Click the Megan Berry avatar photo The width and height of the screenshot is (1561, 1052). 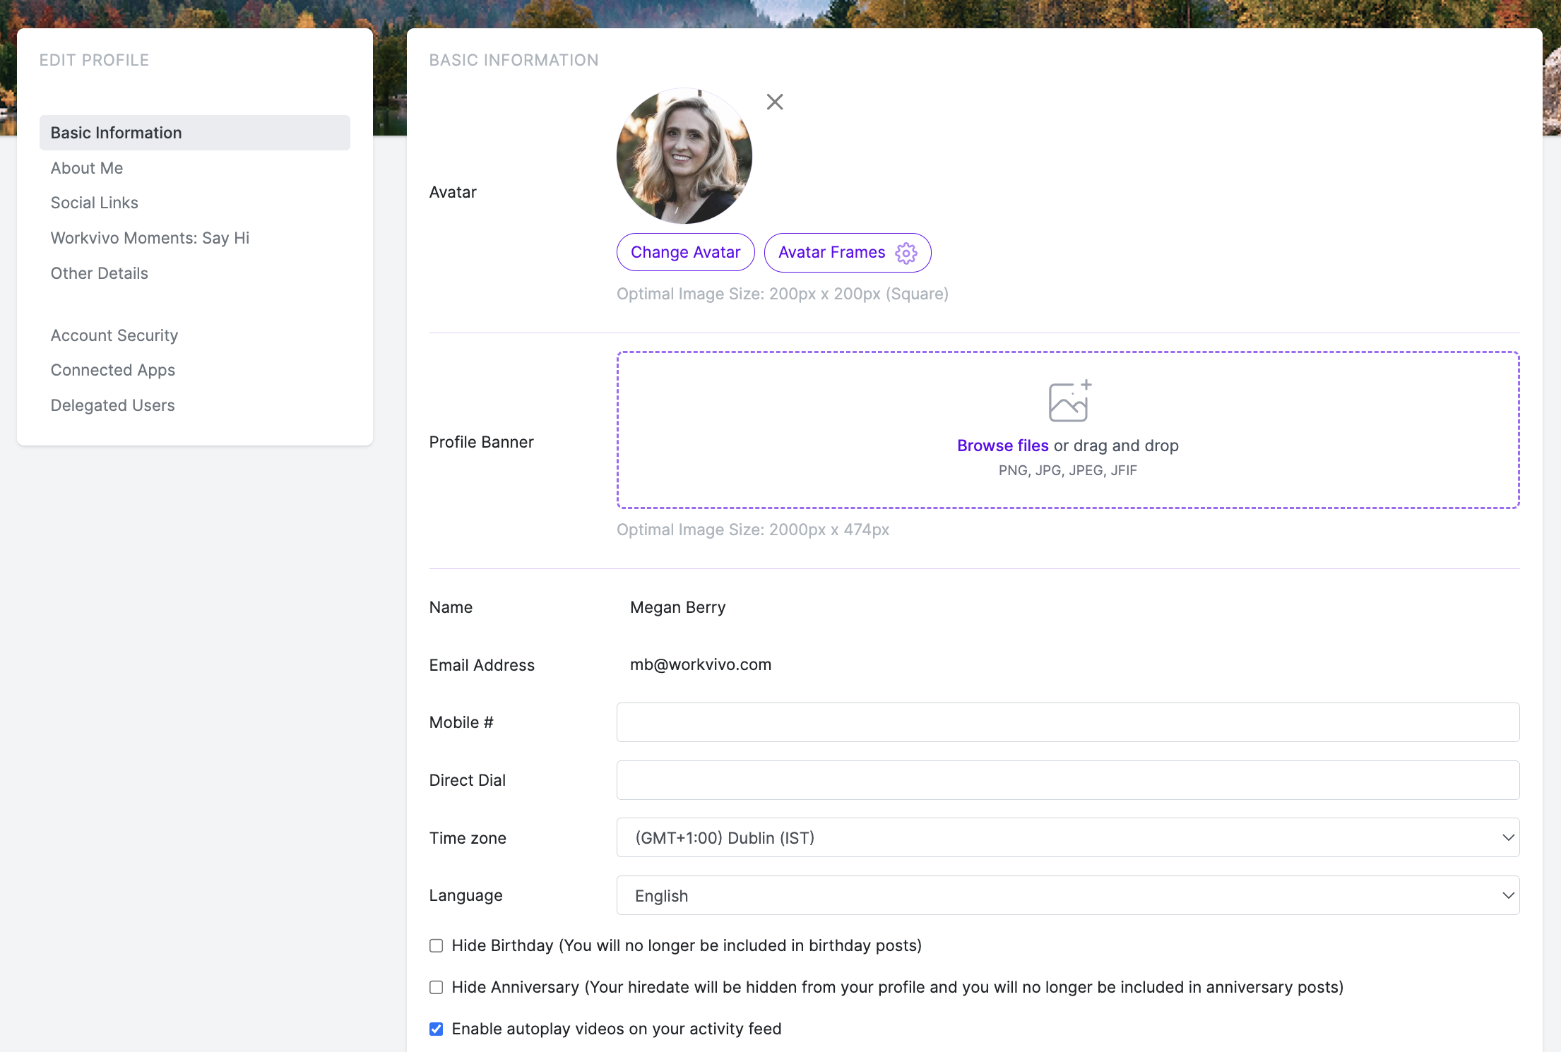(x=684, y=156)
